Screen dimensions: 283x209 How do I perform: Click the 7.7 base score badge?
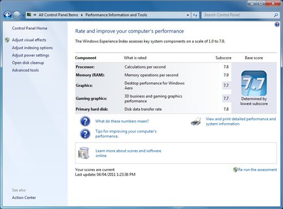click(254, 84)
